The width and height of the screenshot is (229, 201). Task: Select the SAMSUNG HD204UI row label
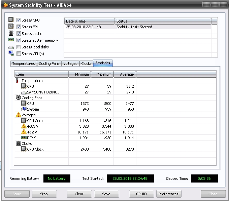tap(43, 92)
